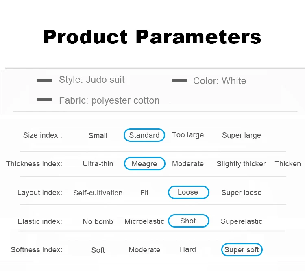Viewport: 305px width, 271px height.
Task: Select the Microelastic option
Action: (144, 221)
